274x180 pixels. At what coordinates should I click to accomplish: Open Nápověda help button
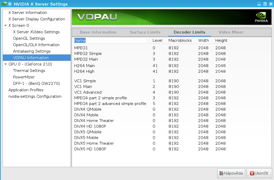point(231,173)
